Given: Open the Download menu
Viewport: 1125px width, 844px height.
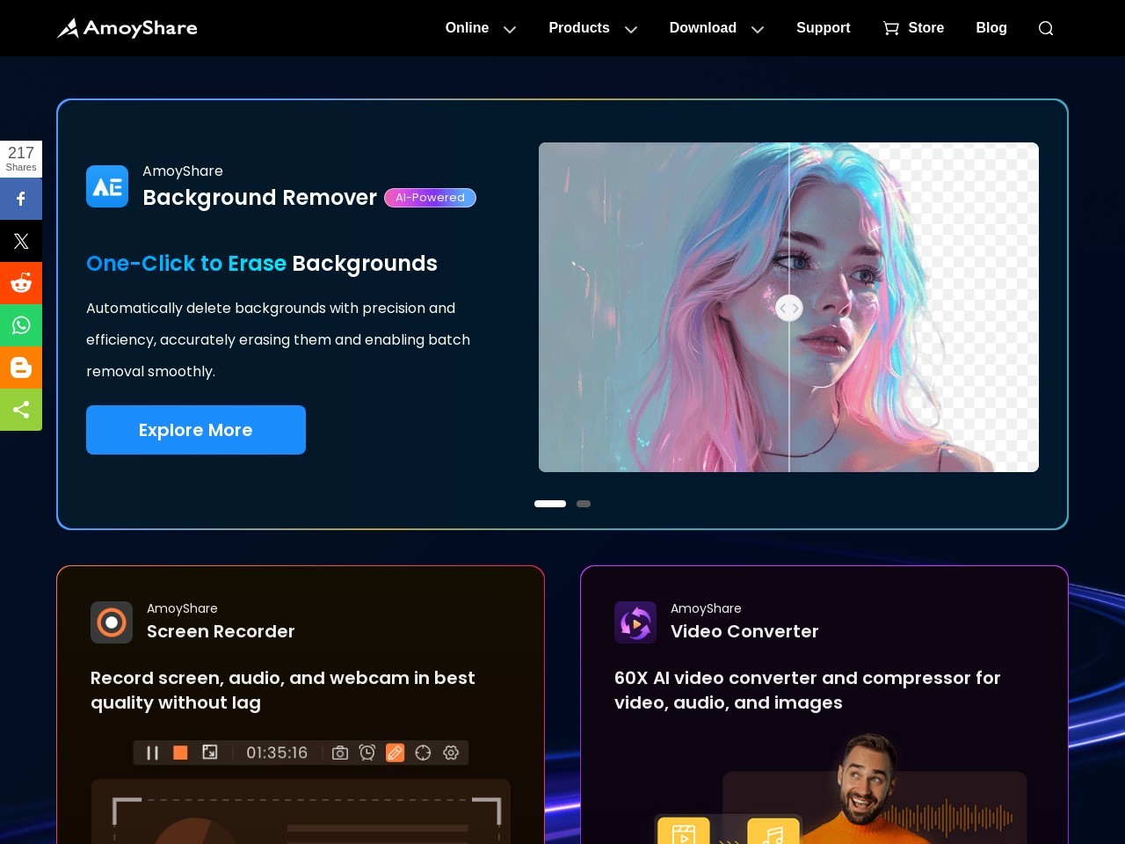Looking at the screenshot, I should (702, 28).
